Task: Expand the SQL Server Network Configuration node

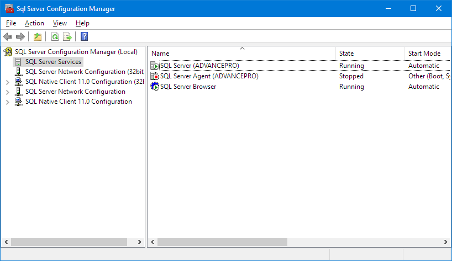Action: [x=7, y=92]
